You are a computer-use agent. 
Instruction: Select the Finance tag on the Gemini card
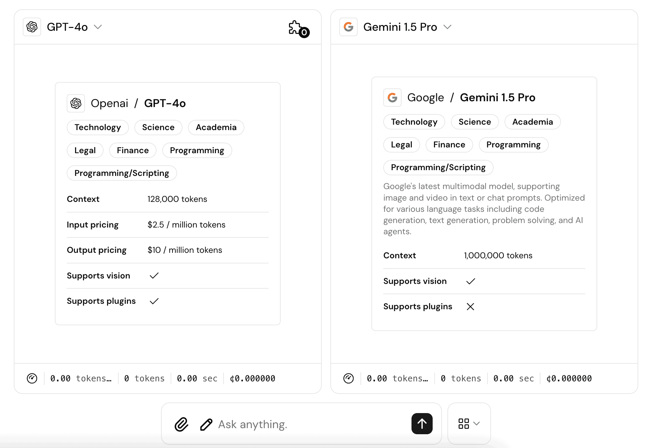[x=449, y=145]
